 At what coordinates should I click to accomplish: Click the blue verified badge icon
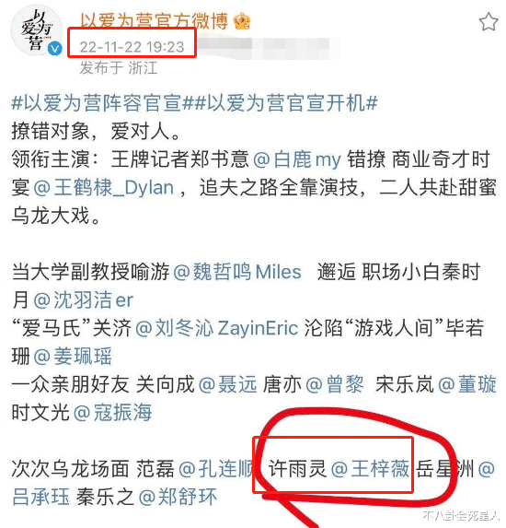click(55, 49)
